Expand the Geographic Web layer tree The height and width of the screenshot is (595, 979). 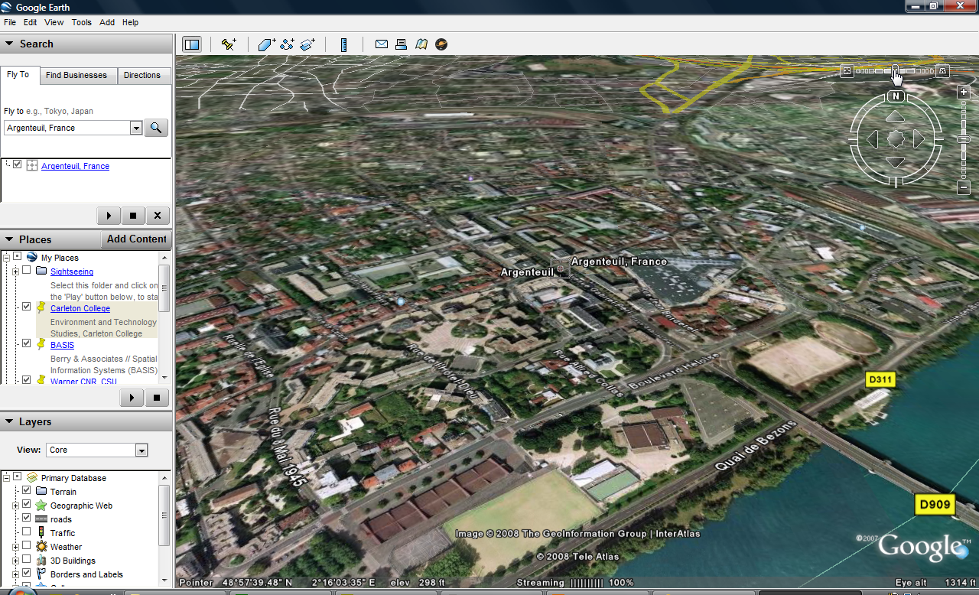click(15, 506)
